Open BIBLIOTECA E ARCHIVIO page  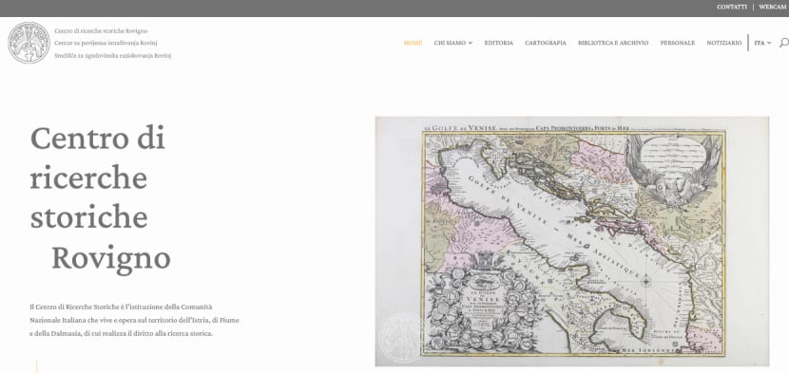coord(613,43)
